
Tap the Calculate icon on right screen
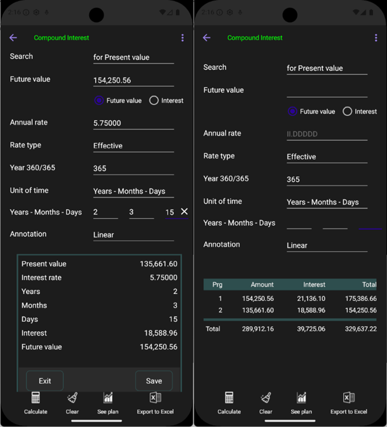tap(229, 398)
